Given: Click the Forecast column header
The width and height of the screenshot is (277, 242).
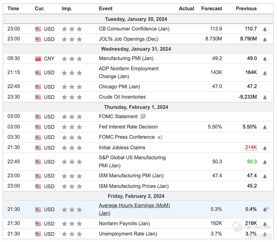Looking at the screenshot, I should pos(212,8).
